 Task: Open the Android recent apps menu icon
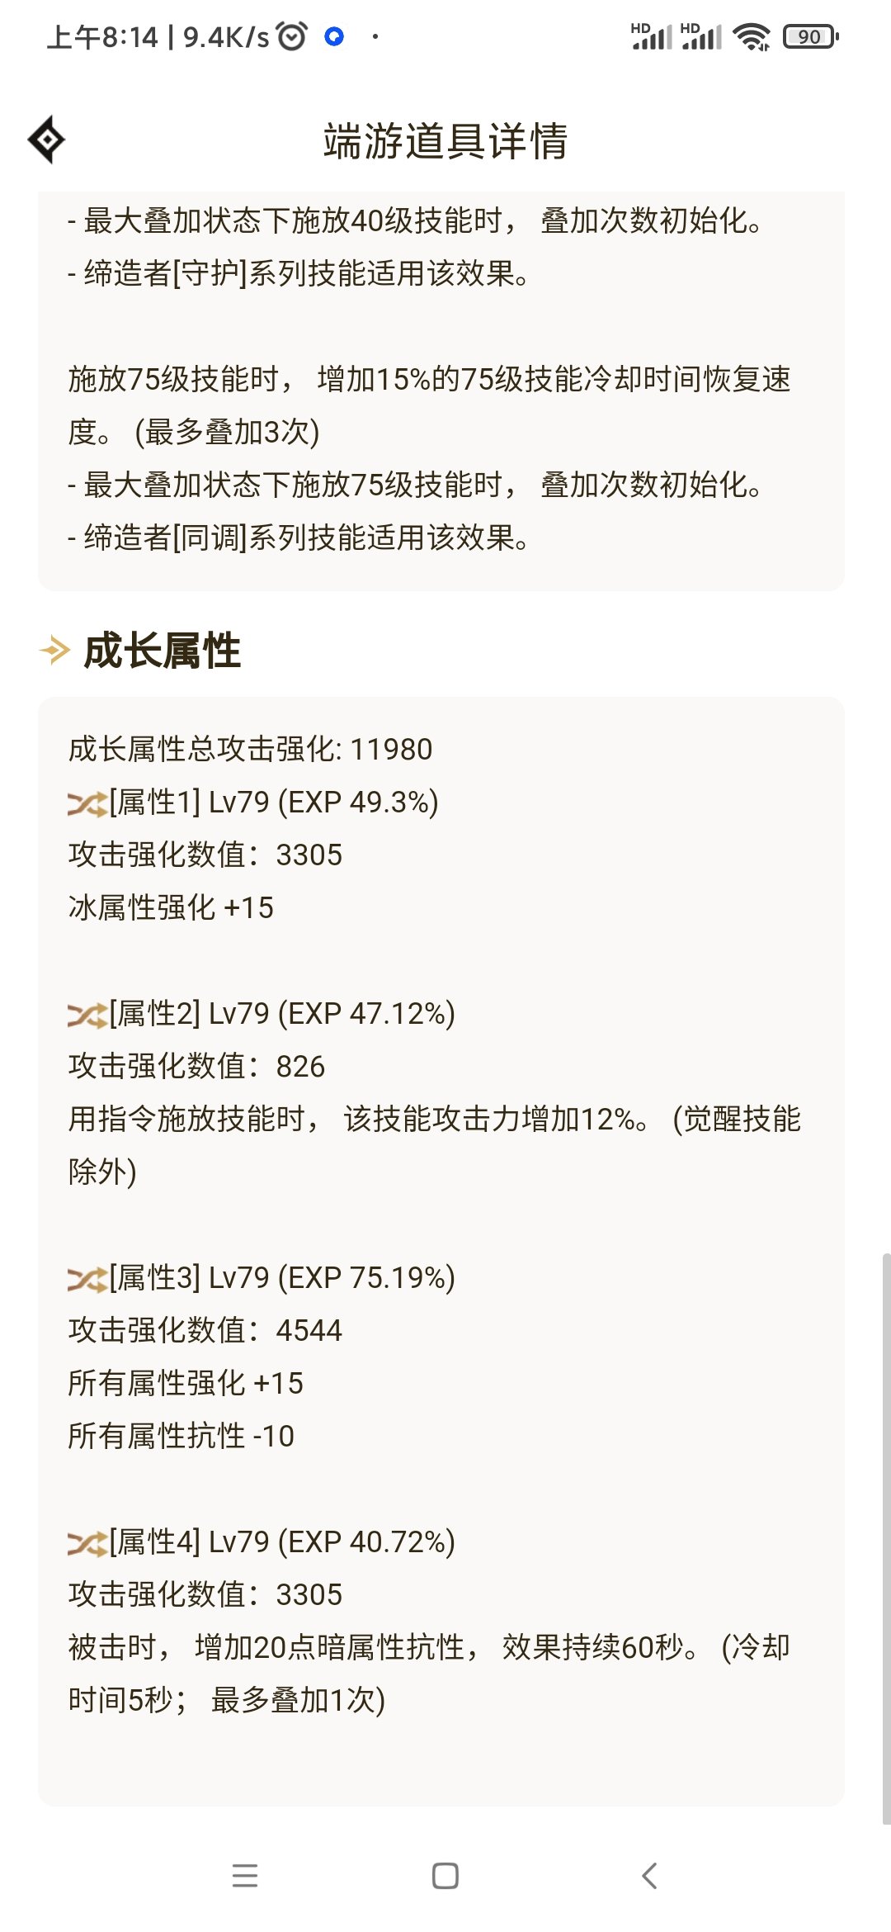pos(245,1876)
